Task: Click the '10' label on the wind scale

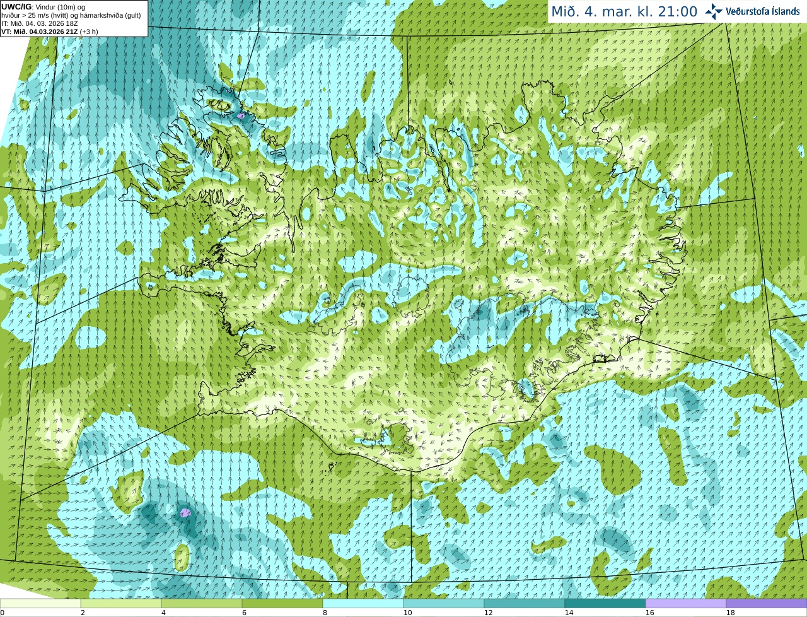Action: tap(407, 613)
